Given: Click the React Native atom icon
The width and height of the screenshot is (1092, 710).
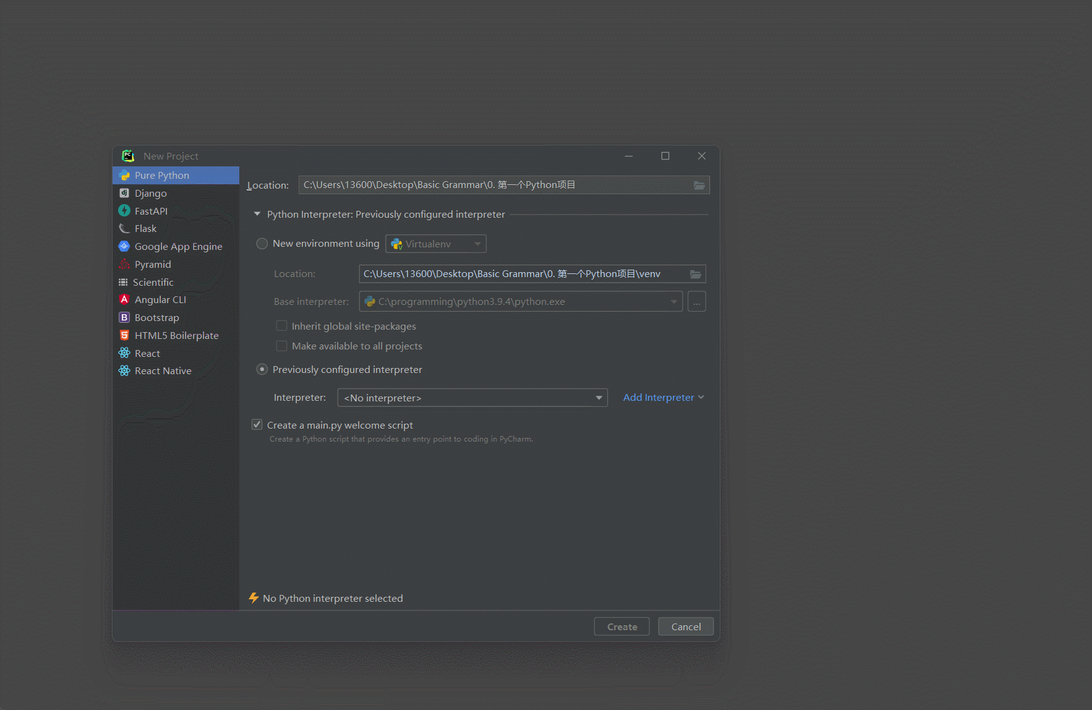Looking at the screenshot, I should tap(124, 370).
